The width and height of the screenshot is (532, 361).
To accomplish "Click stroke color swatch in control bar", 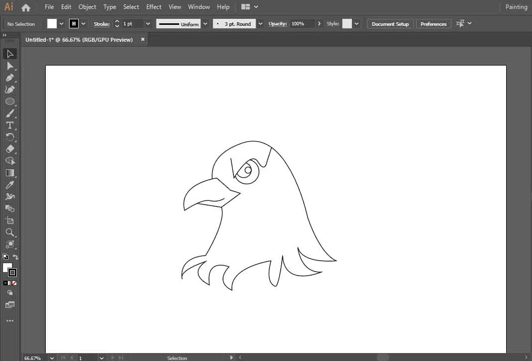I will click(74, 24).
